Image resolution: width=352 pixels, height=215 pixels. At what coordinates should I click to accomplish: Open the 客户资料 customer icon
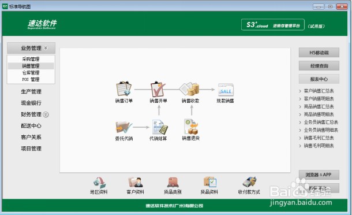tap(136, 182)
